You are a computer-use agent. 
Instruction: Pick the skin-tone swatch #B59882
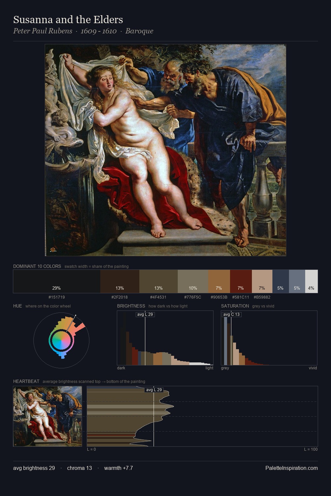tap(262, 281)
